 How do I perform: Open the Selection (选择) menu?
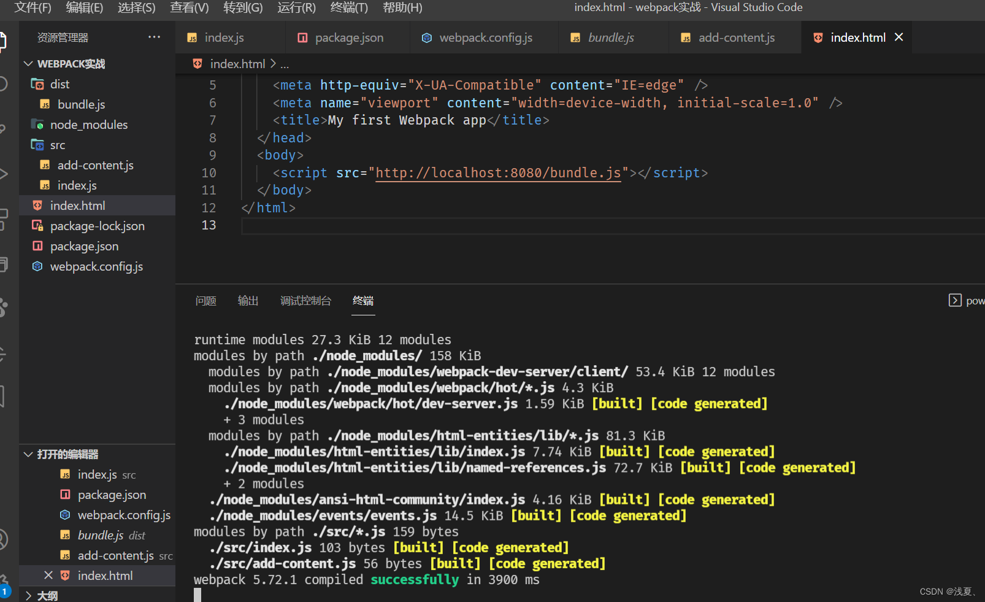click(136, 7)
